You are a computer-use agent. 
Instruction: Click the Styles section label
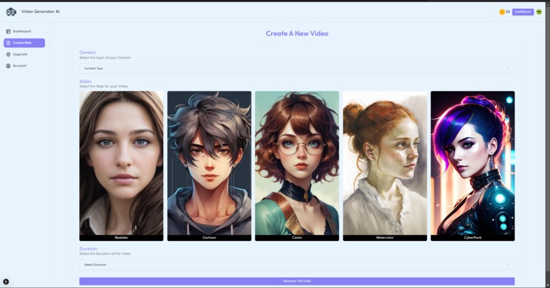point(85,81)
